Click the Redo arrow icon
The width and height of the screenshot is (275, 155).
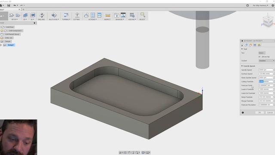click(21, 6)
